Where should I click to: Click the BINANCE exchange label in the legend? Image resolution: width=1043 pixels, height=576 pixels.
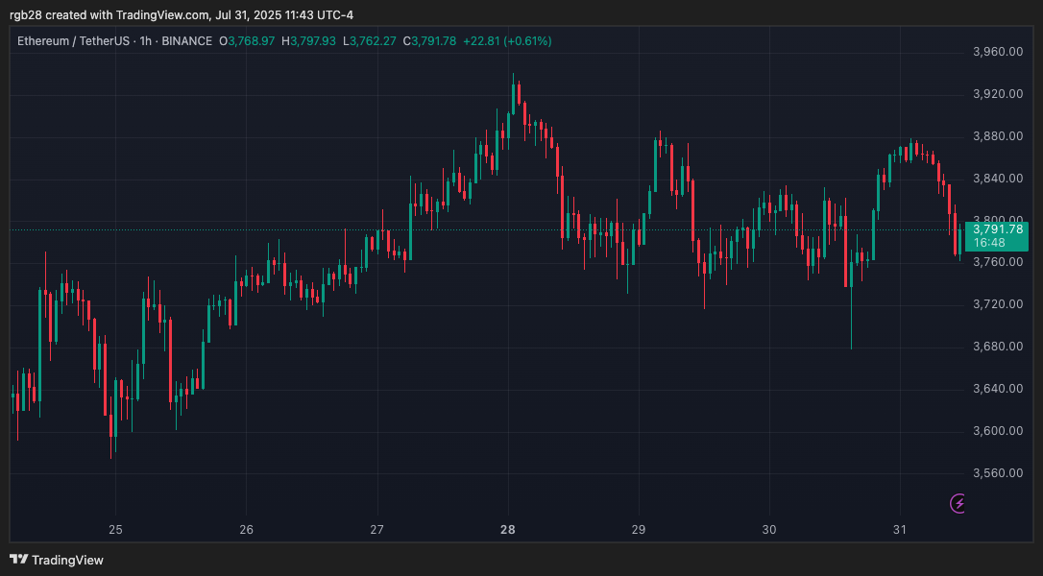click(186, 41)
